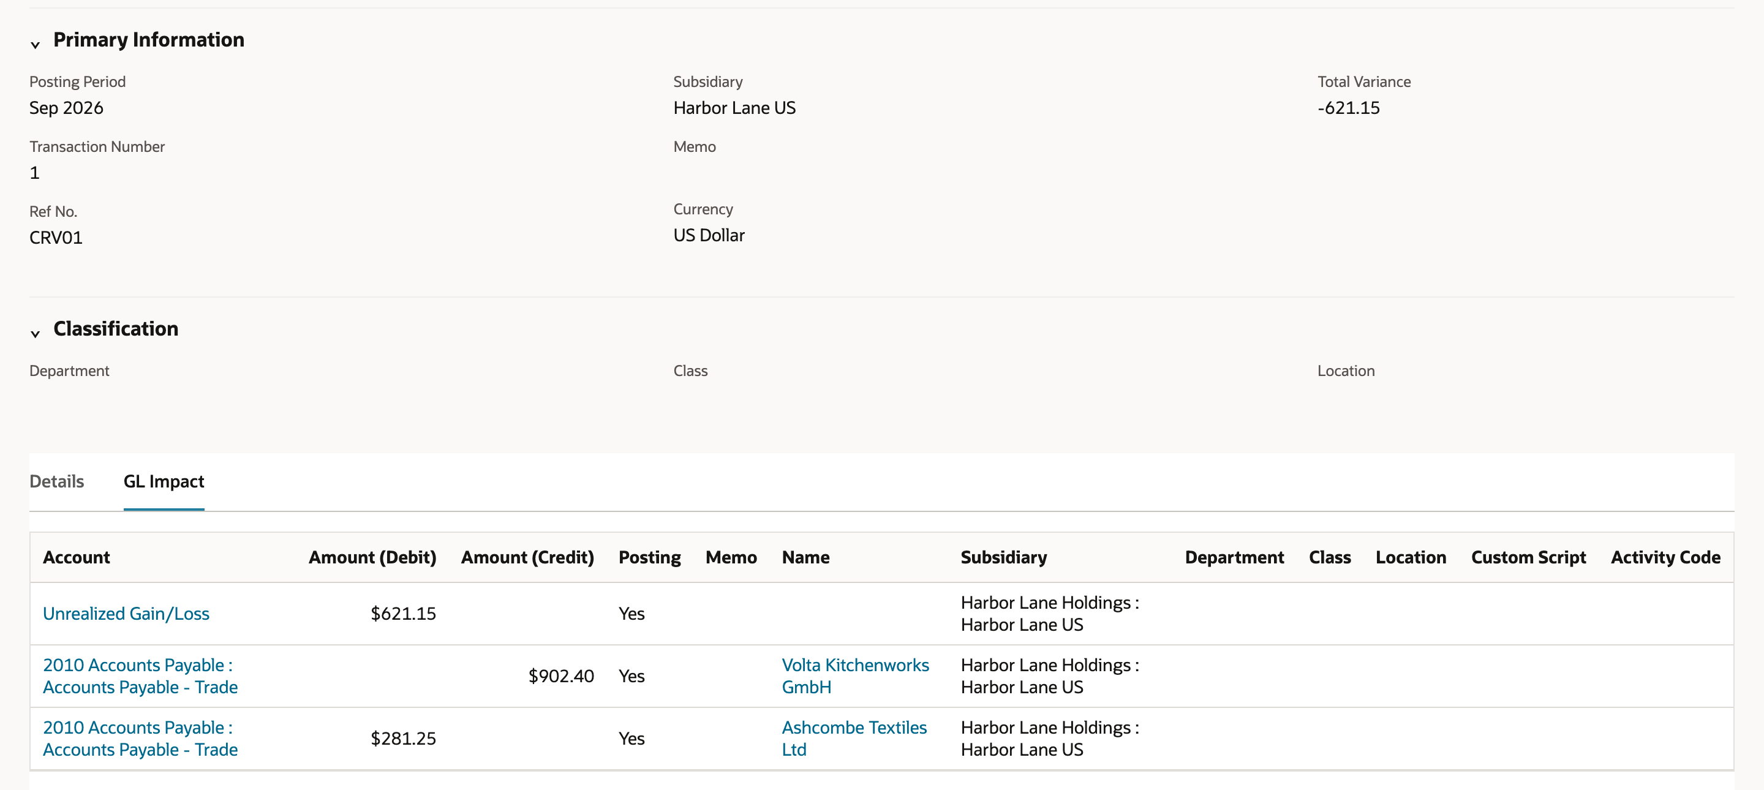Click the Account column header

click(x=76, y=557)
